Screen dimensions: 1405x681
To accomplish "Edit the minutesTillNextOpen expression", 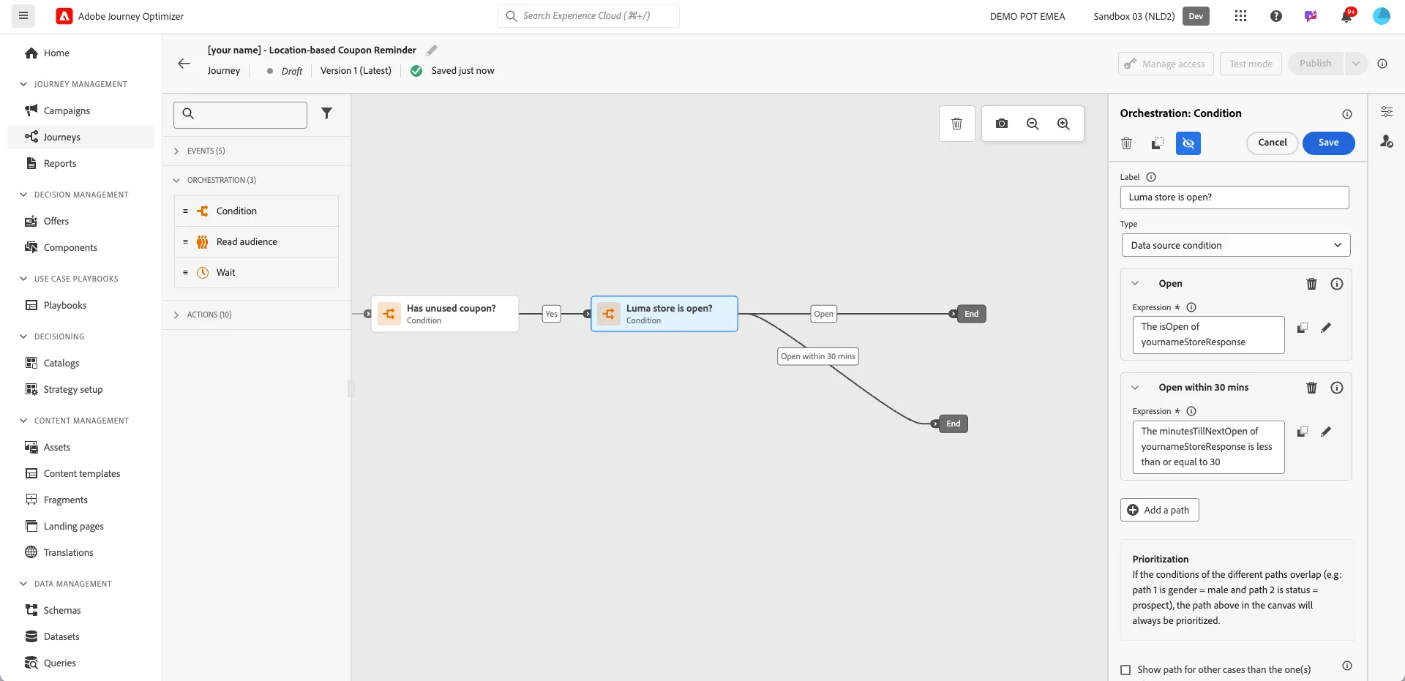I will pos(1326,432).
